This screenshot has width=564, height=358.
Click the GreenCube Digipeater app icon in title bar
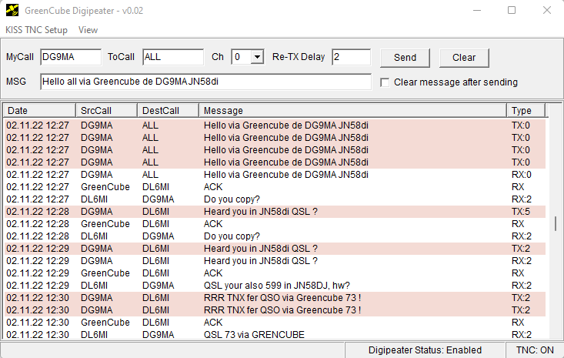coord(12,10)
